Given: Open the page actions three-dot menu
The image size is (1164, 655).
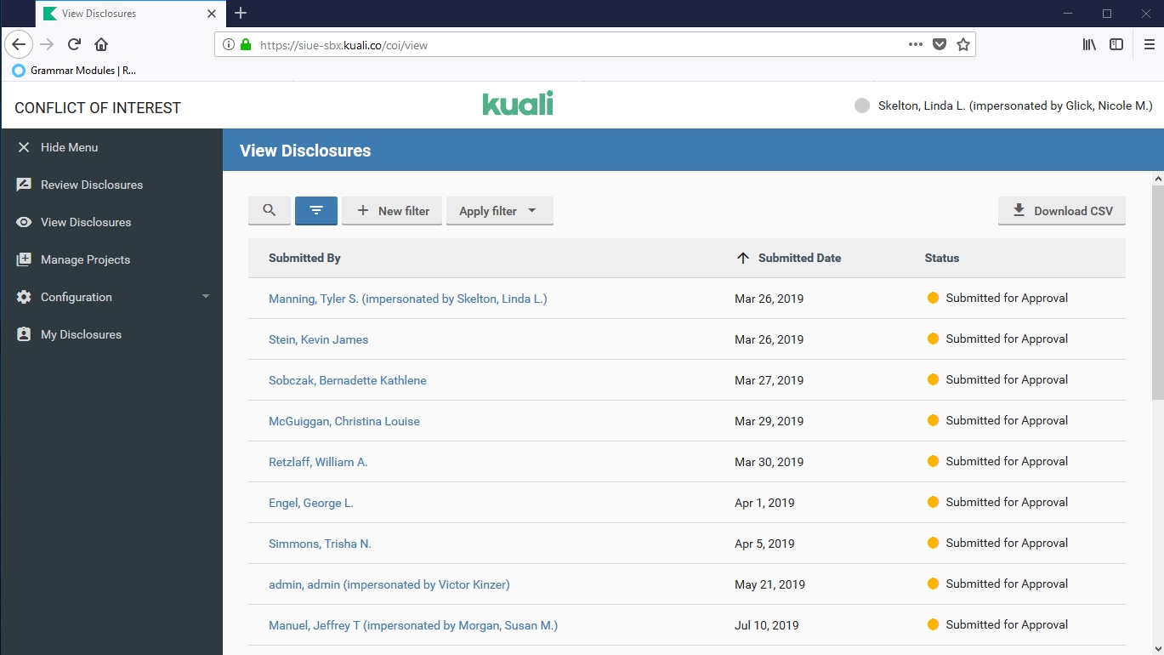Looking at the screenshot, I should (x=915, y=44).
